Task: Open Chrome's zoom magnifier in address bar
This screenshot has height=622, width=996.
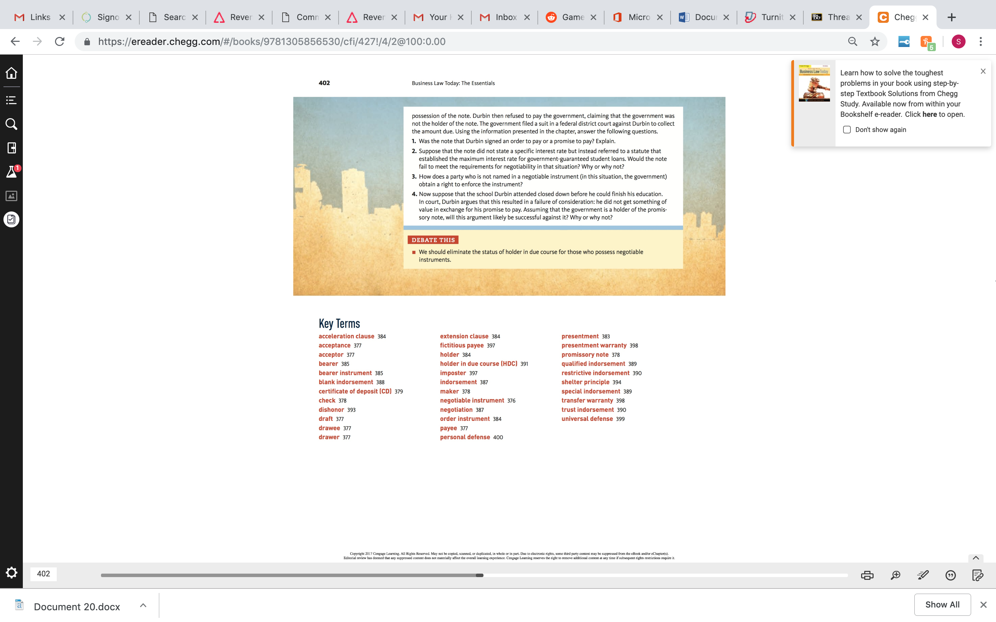Action: pyautogui.click(x=852, y=41)
